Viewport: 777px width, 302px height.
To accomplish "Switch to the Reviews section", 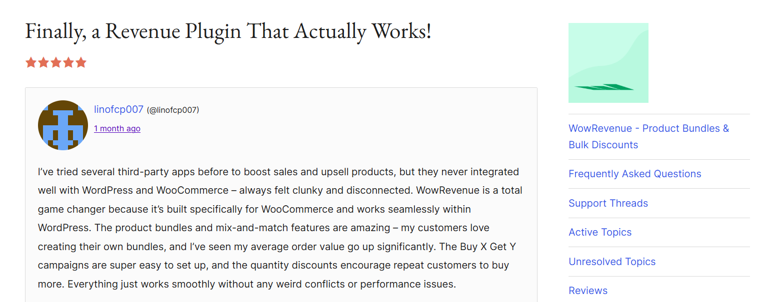I will click(588, 290).
